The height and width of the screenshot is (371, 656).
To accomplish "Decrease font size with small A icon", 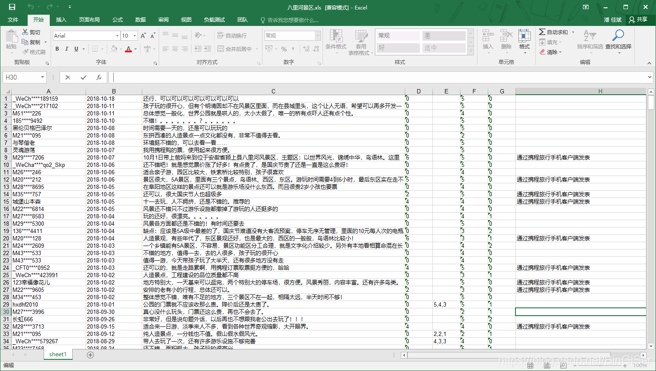I will click(x=153, y=35).
